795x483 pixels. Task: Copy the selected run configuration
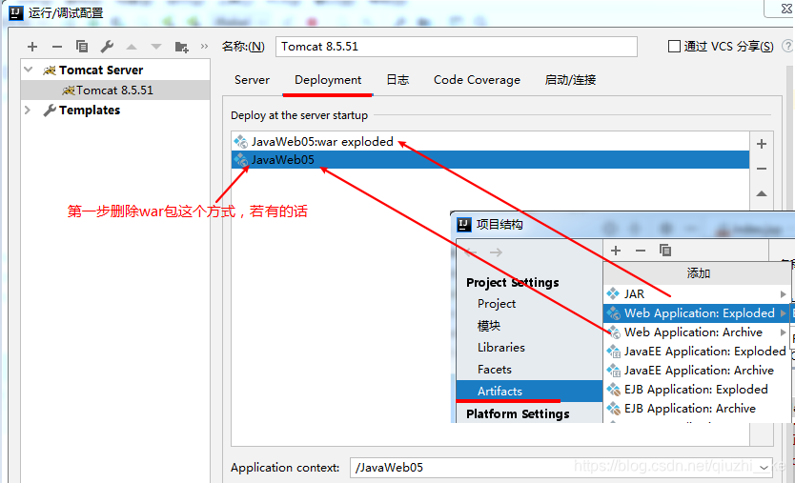coord(82,47)
